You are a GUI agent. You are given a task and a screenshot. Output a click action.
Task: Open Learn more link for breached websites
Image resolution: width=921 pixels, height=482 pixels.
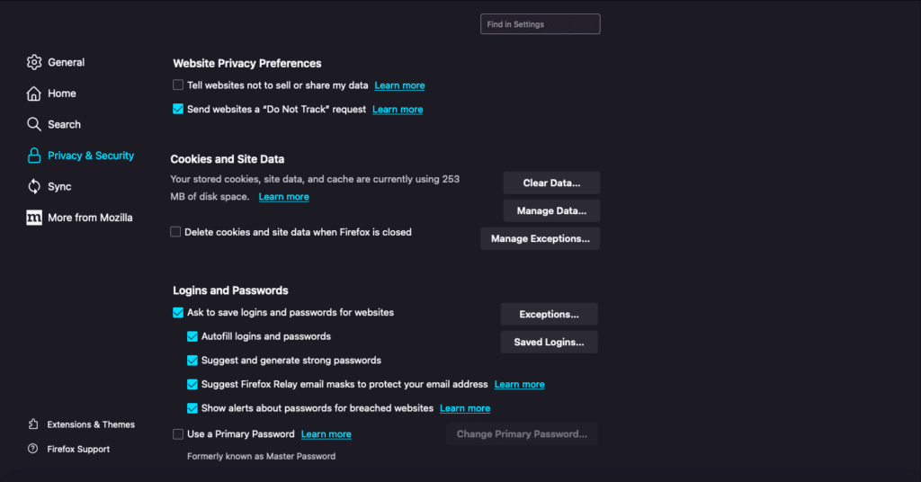click(x=465, y=408)
